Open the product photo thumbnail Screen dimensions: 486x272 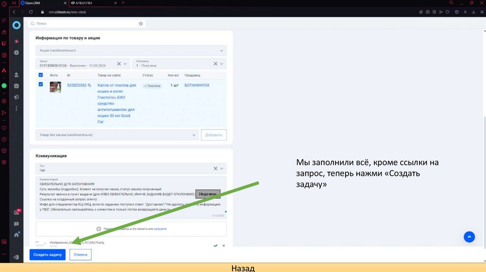[55, 87]
